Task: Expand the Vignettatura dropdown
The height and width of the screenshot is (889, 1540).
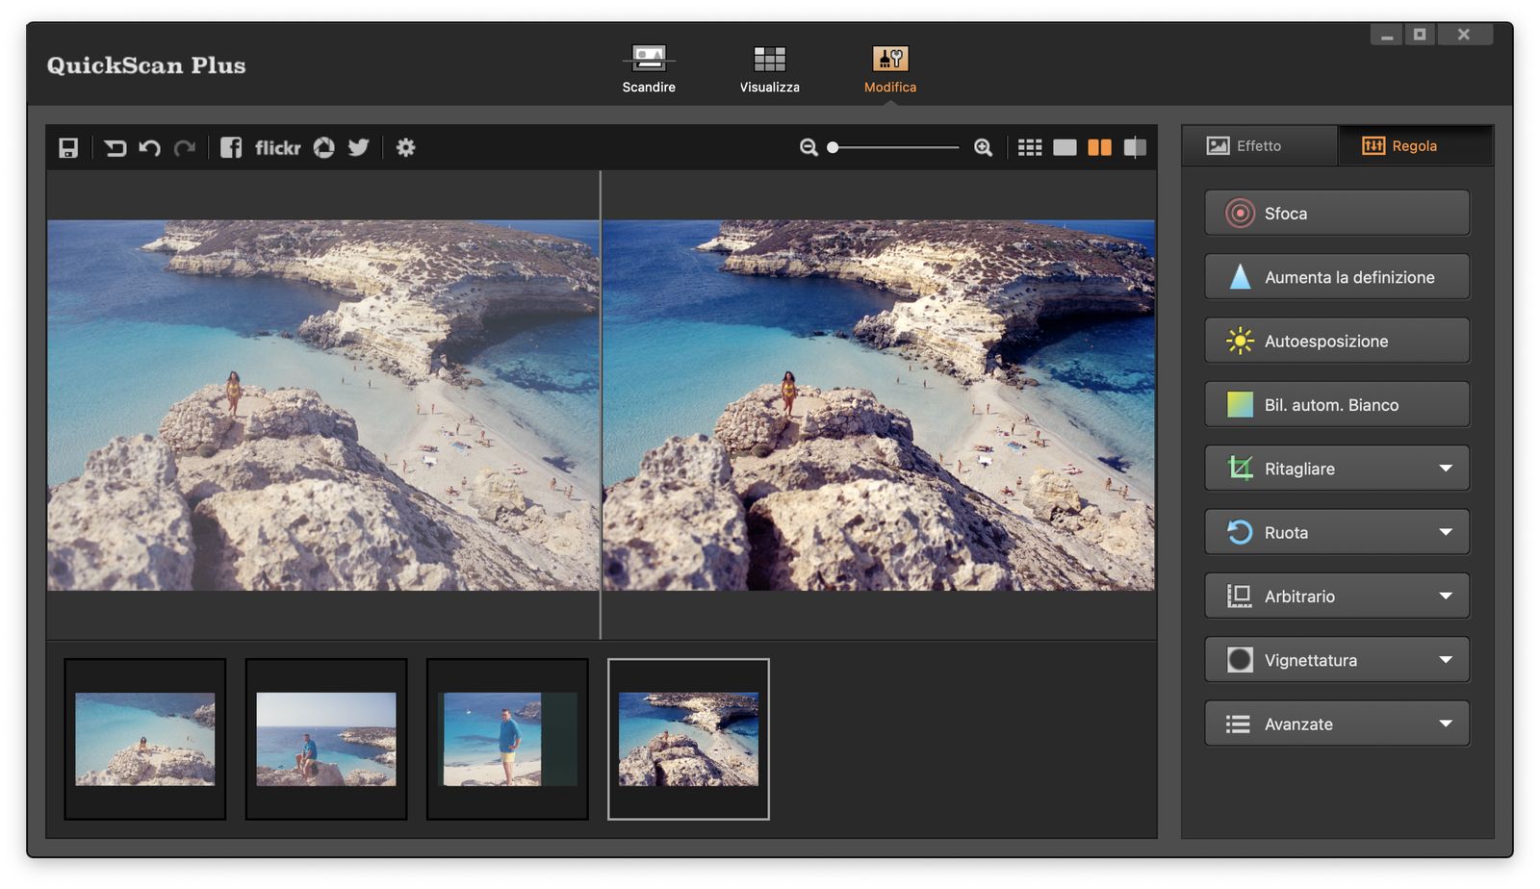Action: [x=1445, y=660]
